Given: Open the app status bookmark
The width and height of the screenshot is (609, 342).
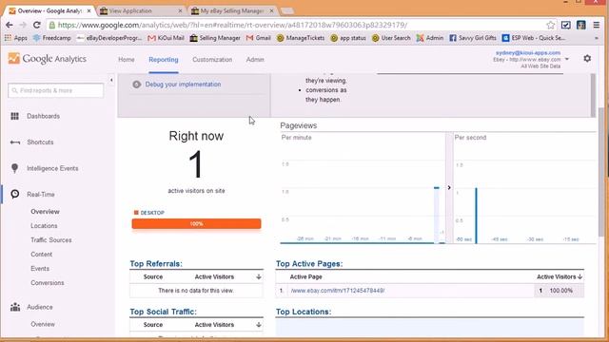Looking at the screenshot, I should pos(348,38).
